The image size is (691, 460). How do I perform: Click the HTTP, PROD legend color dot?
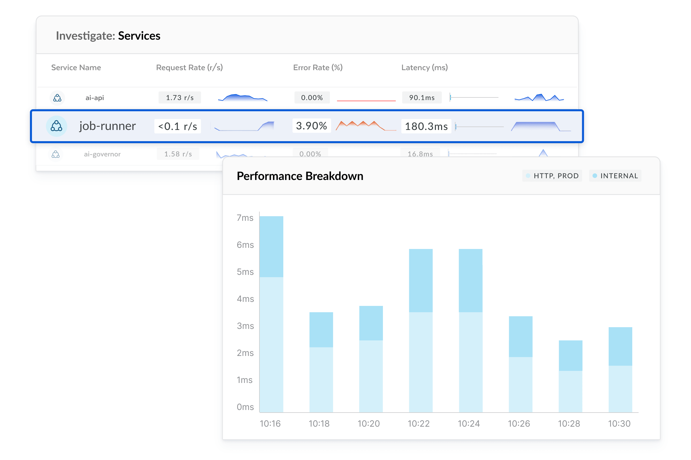pos(528,176)
